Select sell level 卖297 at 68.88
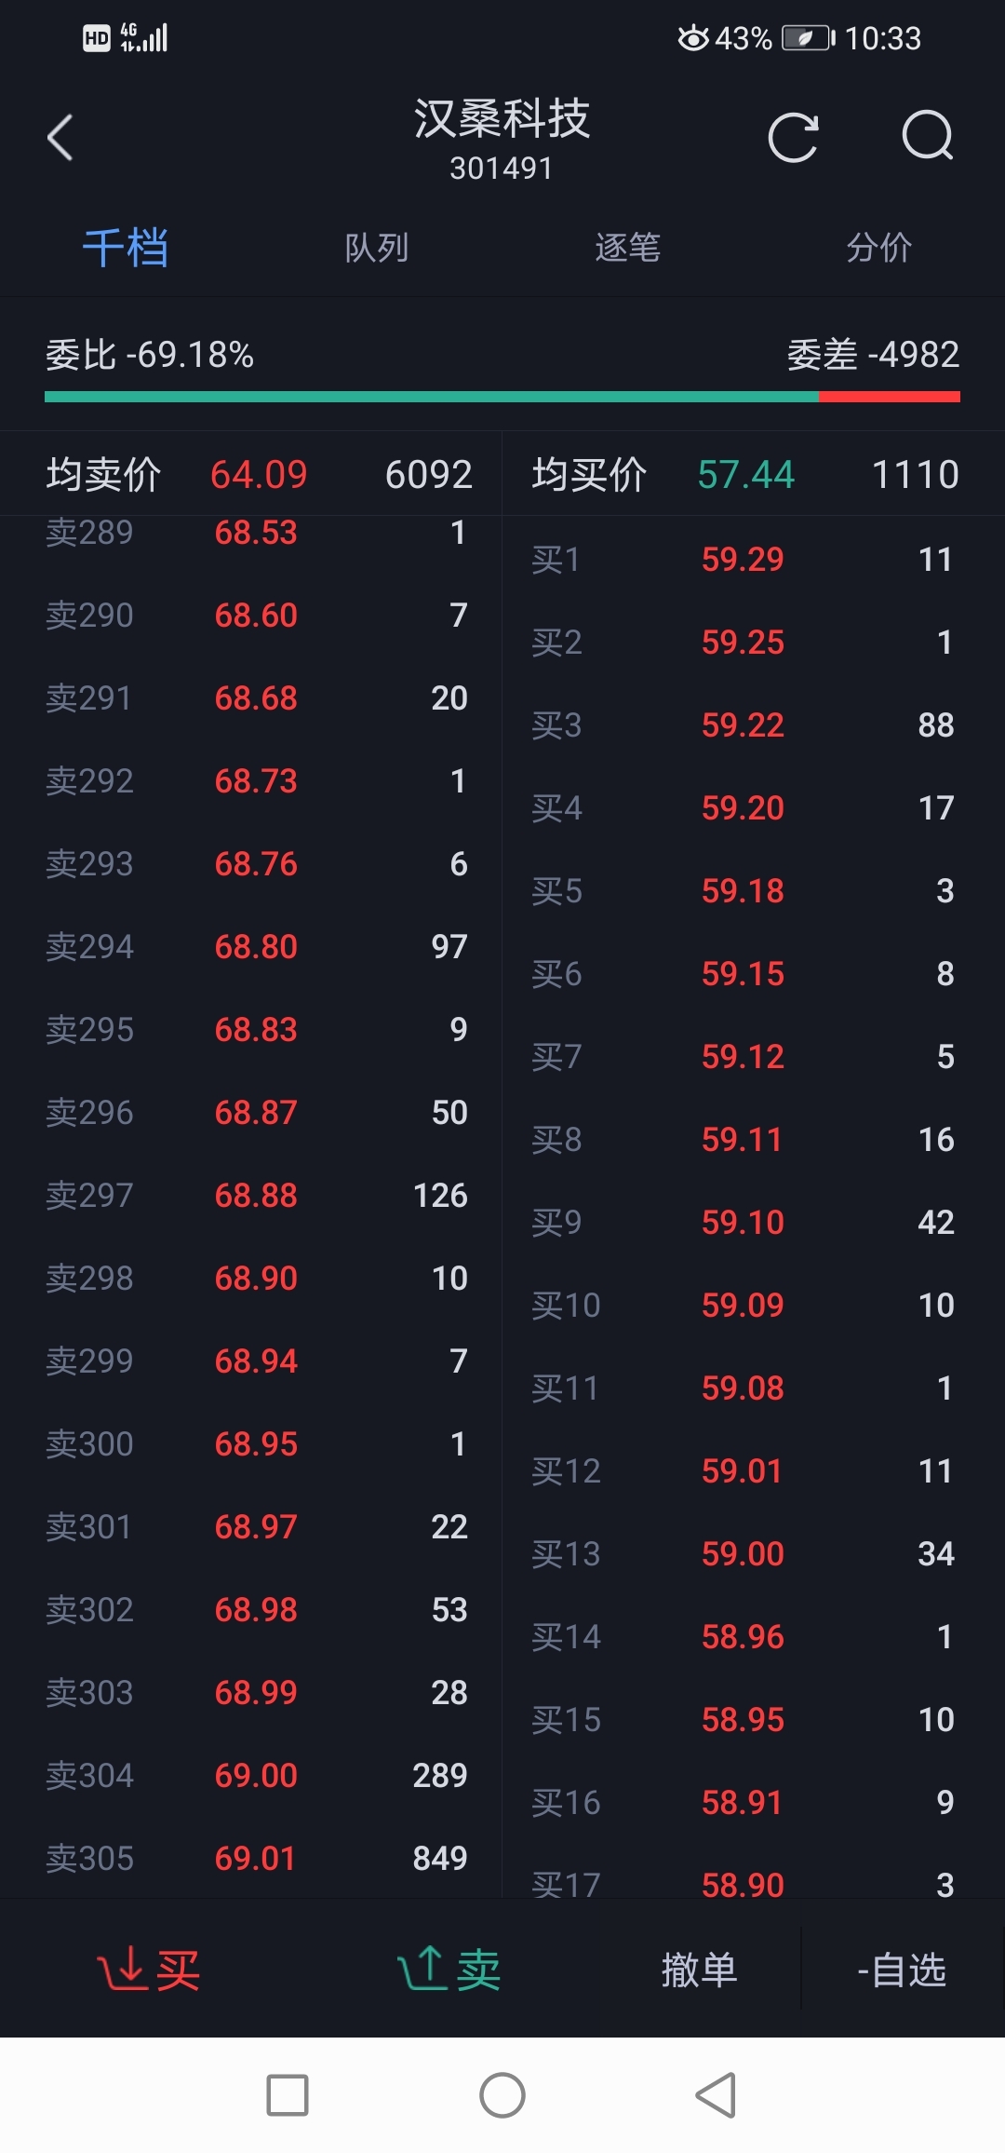 pyautogui.click(x=257, y=1195)
